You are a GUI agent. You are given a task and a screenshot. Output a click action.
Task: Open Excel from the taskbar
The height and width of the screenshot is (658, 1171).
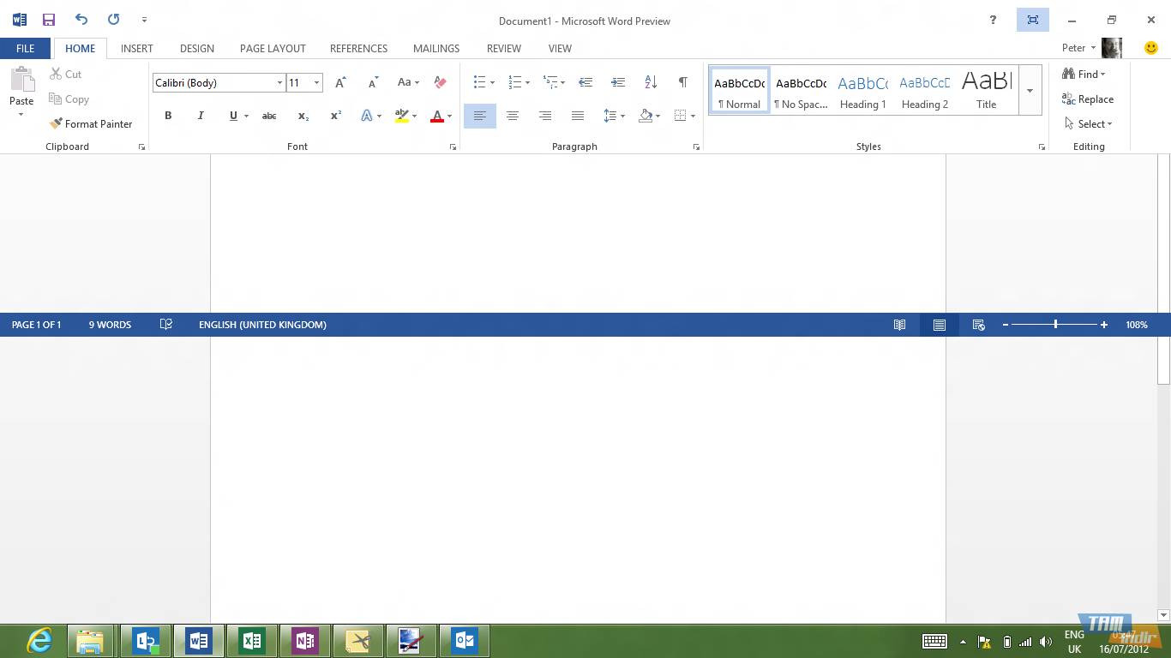point(252,641)
